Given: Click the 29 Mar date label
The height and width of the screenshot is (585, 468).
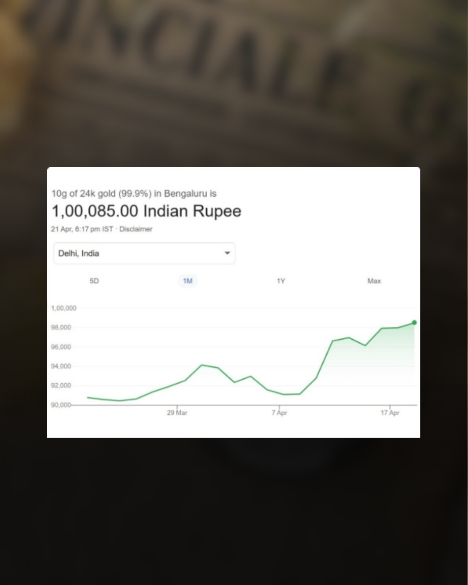Looking at the screenshot, I should pos(177,413).
